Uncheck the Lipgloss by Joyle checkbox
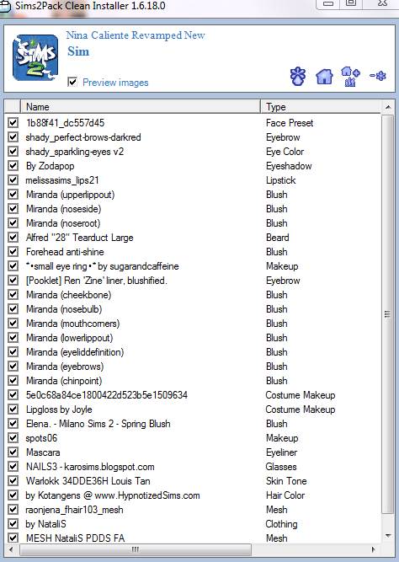This screenshot has height=562, width=399. [13, 409]
